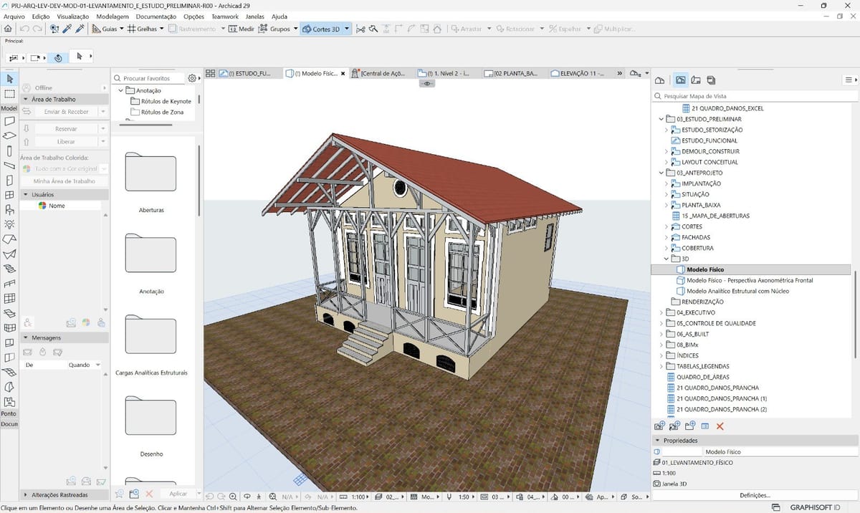Select the Marquee tool in toolbox
This screenshot has width=860, height=513.
9,94
